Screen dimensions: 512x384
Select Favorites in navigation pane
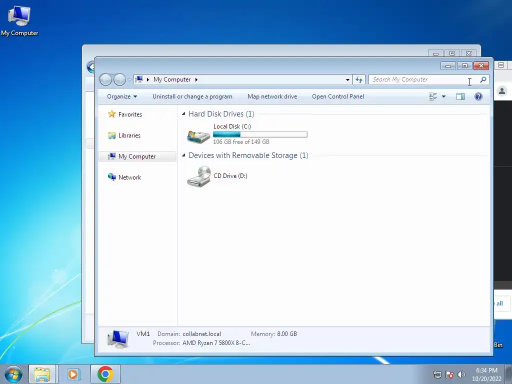point(130,114)
